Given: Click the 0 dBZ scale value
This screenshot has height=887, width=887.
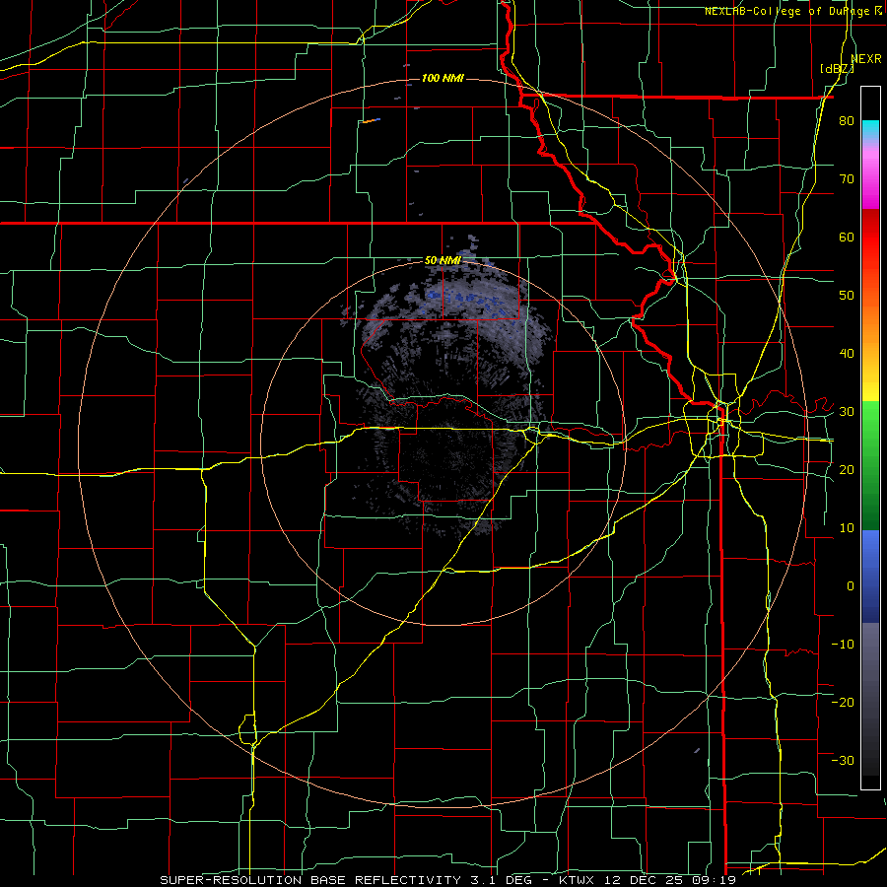Looking at the screenshot, I should [x=851, y=586].
